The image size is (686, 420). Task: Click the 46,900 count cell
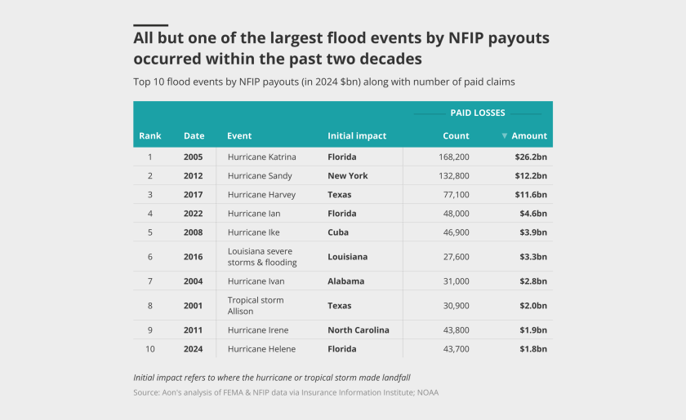tap(456, 232)
